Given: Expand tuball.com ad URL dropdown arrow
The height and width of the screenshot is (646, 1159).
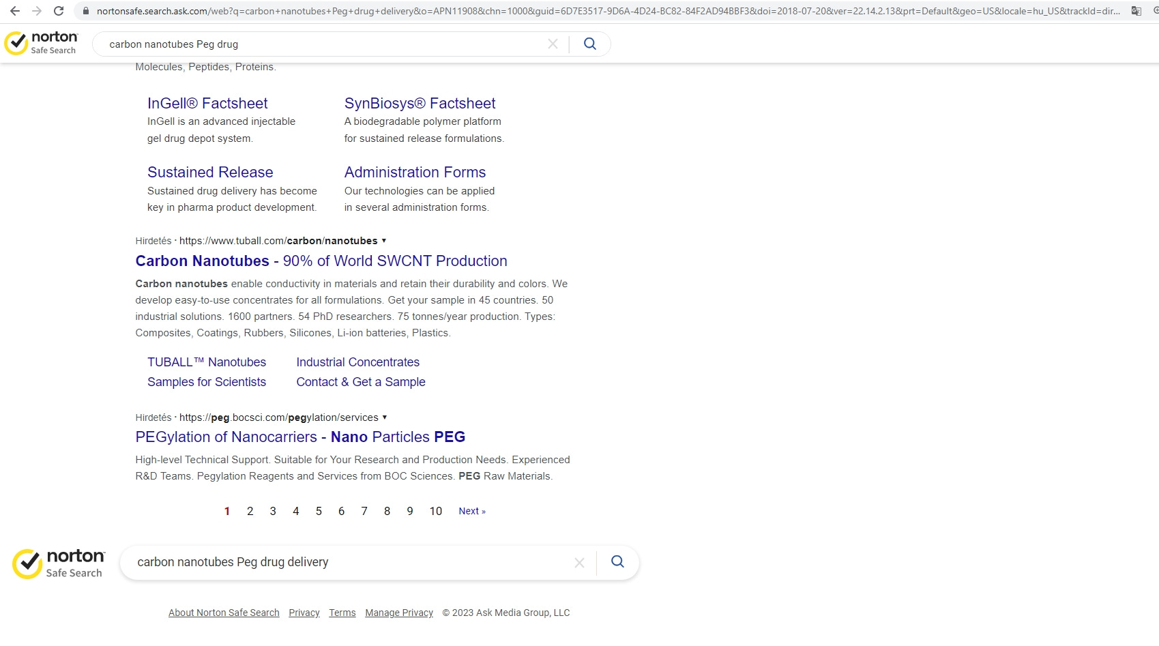Looking at the screenshot, I should (384, 241).
